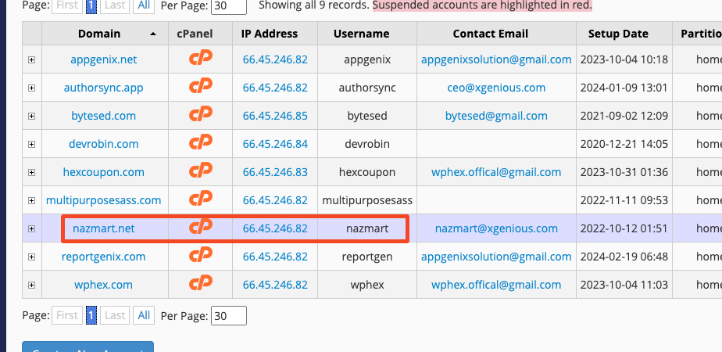The width and height of the screenshot is (722, 352).
Task: Click IP address 66.45.246.85 link
Action: point(275,116)
